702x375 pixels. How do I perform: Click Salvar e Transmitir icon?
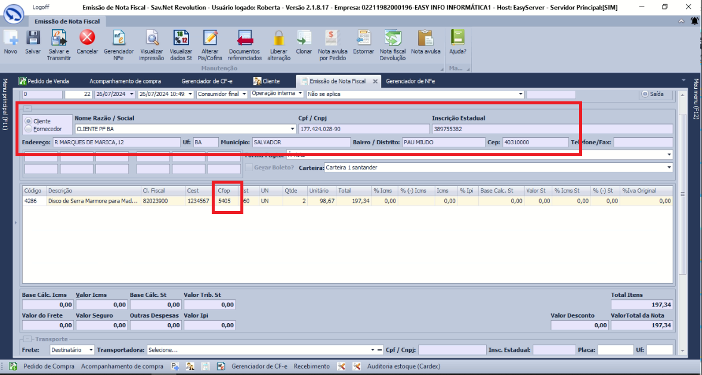coord(58,38)
